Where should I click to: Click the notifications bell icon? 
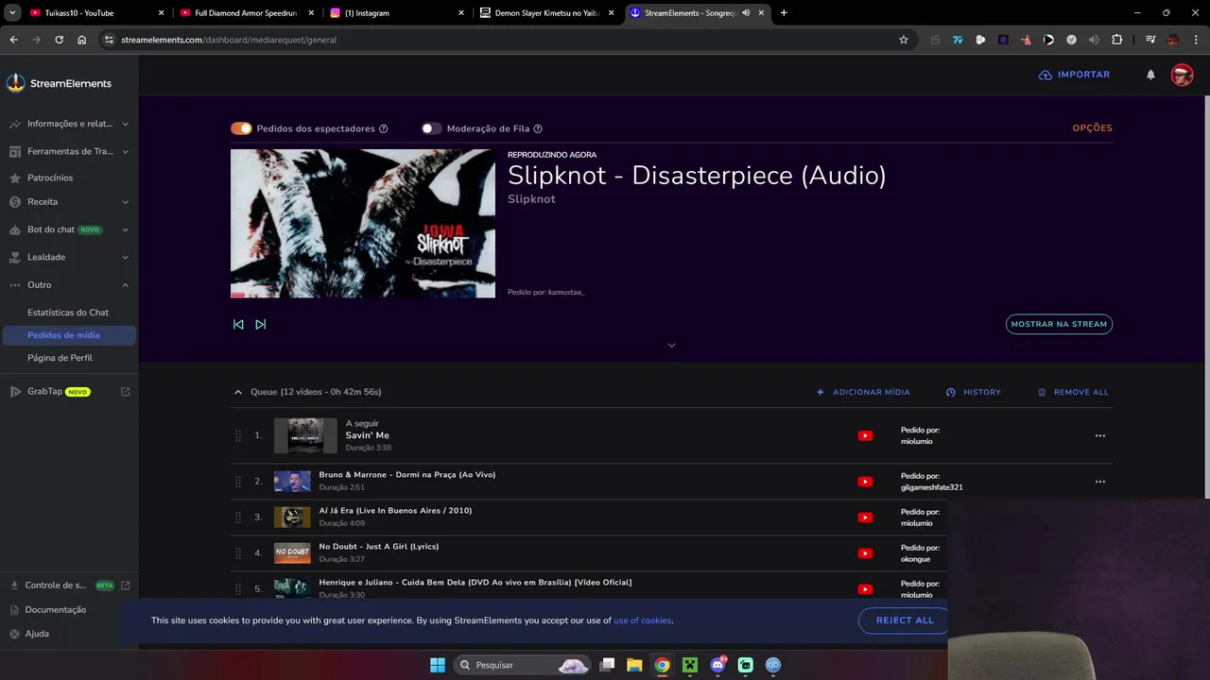click(1150, 75)
